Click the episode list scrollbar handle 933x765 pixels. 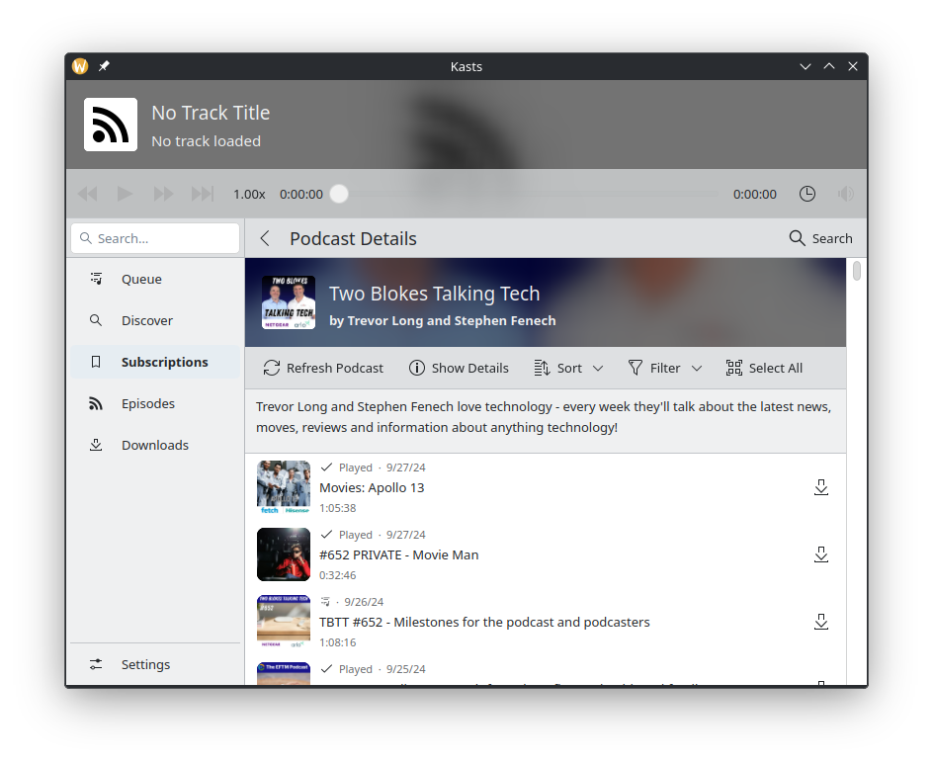click(856, 271)
